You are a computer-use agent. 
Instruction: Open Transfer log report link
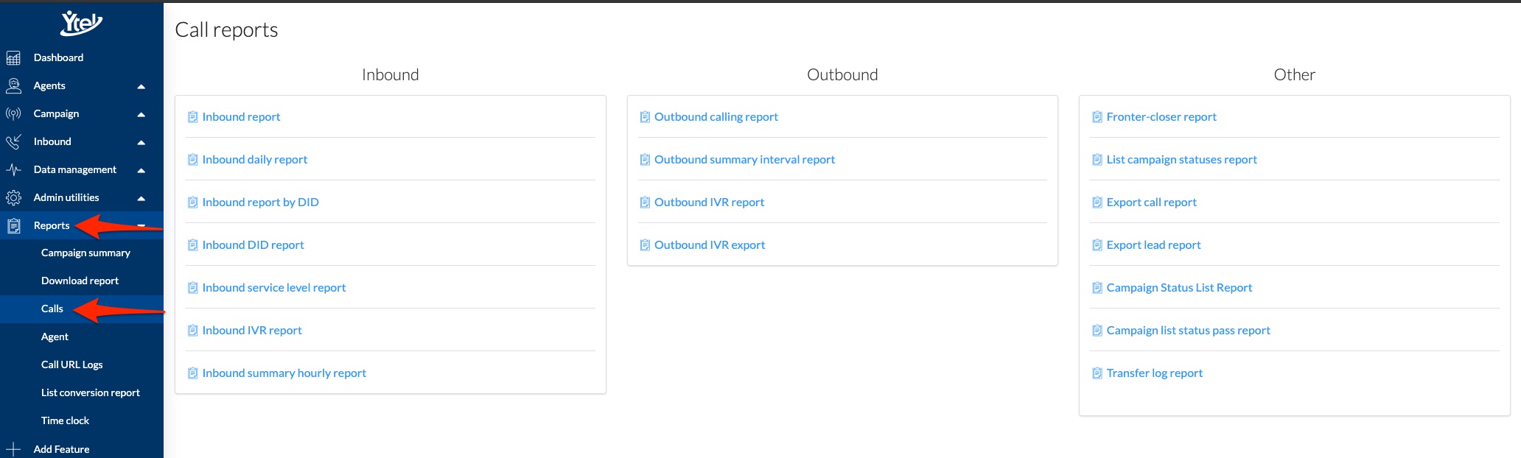pos(1154,373)
